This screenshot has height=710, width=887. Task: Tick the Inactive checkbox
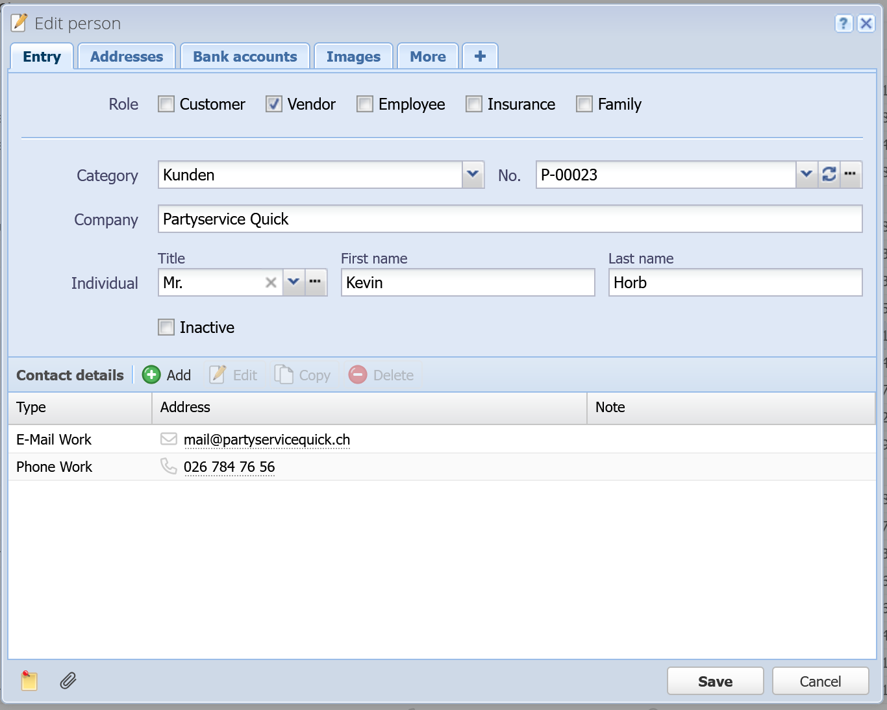click(166, 327)
